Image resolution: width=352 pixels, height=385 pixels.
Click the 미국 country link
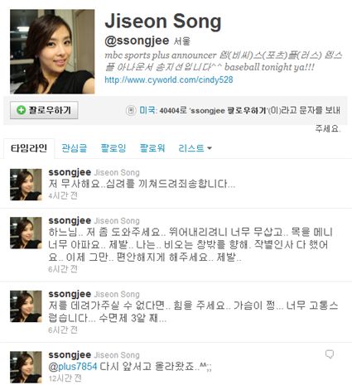(147, 110)
